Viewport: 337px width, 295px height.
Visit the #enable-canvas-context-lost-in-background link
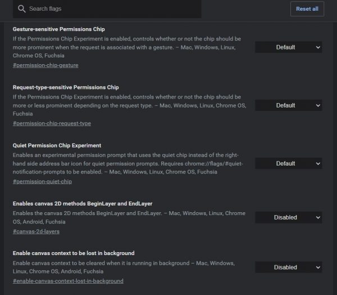68,281
